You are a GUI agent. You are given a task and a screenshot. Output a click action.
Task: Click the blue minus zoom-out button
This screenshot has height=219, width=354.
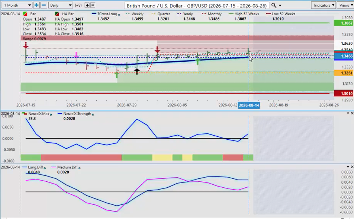point(44,5)
